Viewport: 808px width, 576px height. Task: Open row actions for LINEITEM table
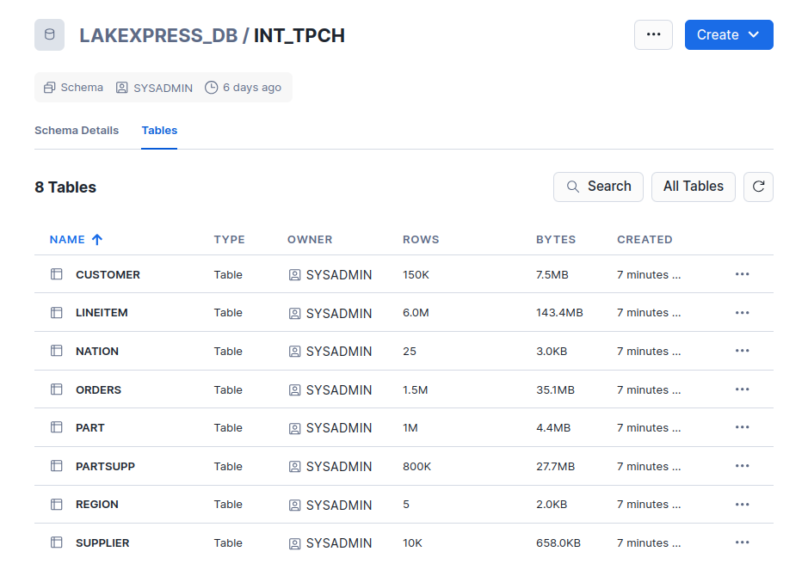pyautogui.click(x=742, y=313)
